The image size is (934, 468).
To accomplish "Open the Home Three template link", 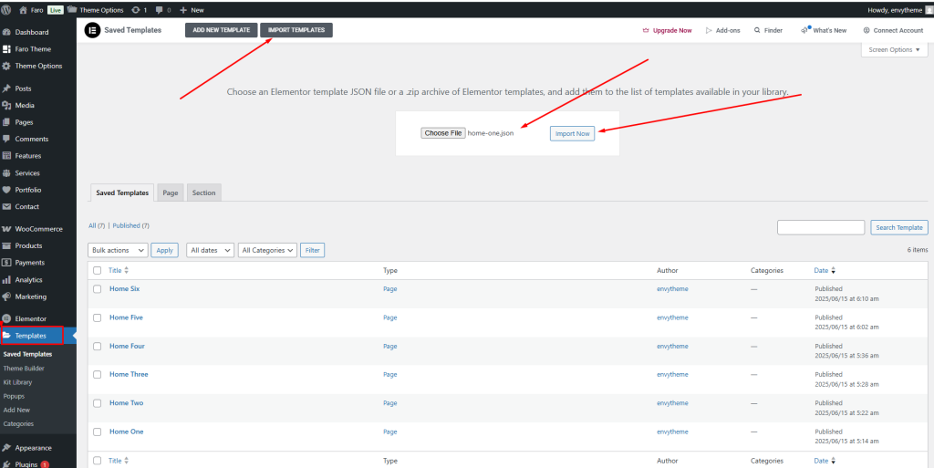I will click(129, 374).
